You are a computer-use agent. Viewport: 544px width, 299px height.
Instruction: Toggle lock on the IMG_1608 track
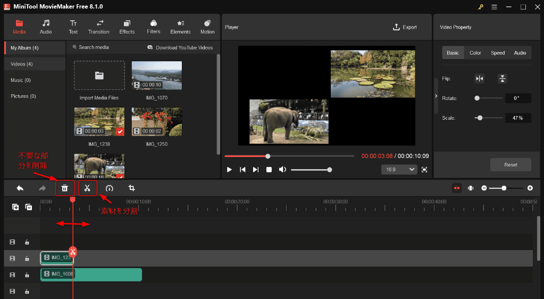[27, 275]
